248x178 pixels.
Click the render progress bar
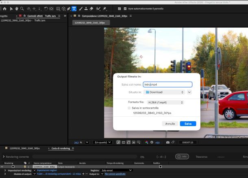85,157
